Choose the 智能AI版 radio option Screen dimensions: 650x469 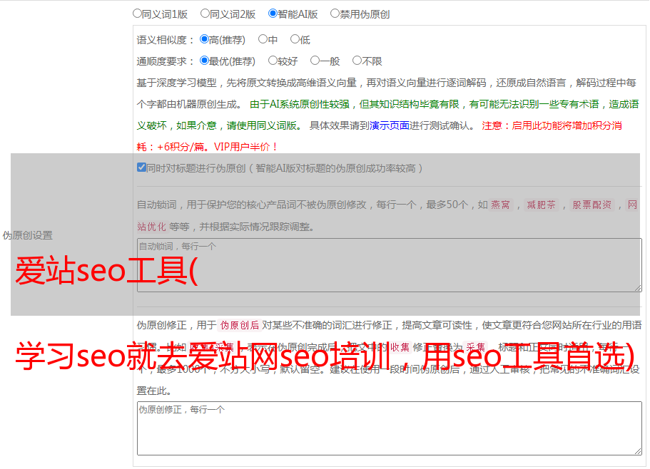(273, 14)
